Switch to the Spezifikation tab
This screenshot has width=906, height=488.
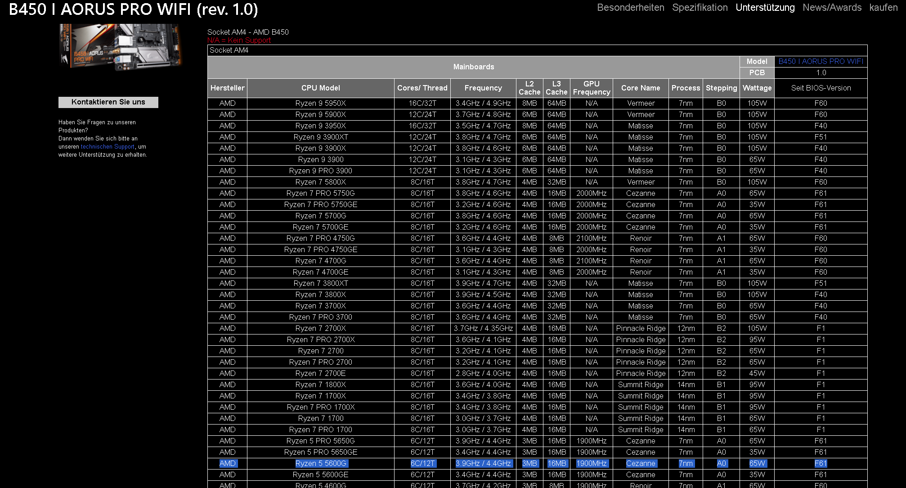(700, 8)
